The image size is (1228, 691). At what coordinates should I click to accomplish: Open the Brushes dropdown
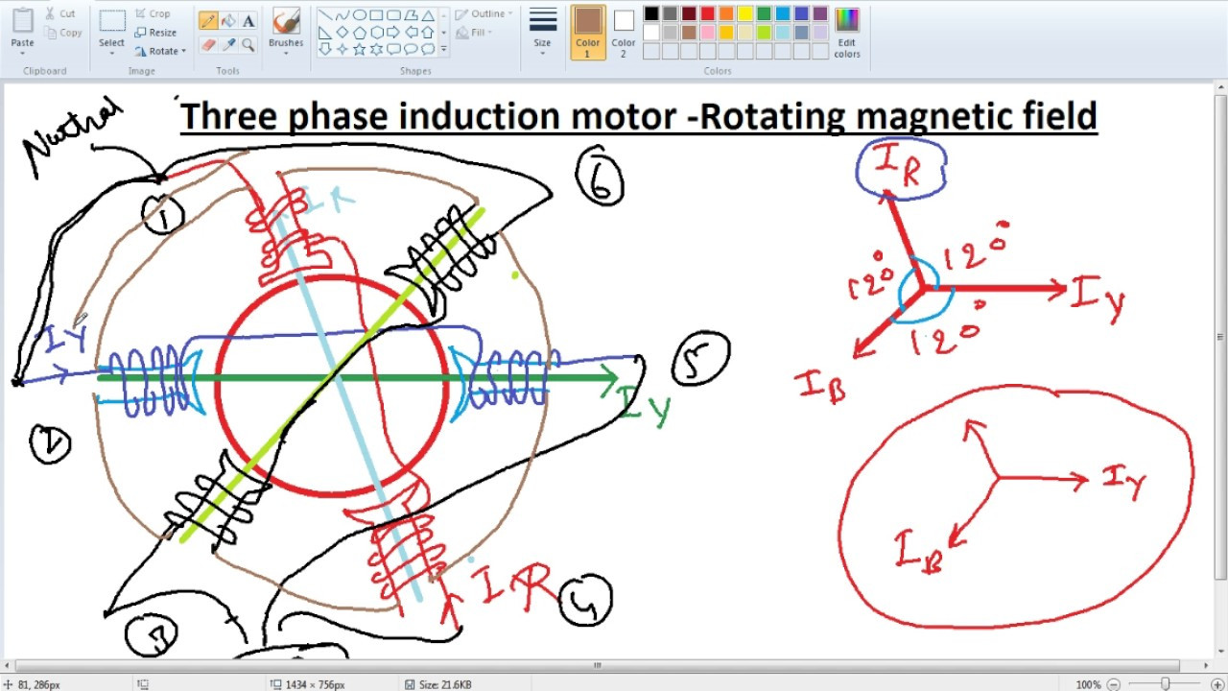pos(286,53)
